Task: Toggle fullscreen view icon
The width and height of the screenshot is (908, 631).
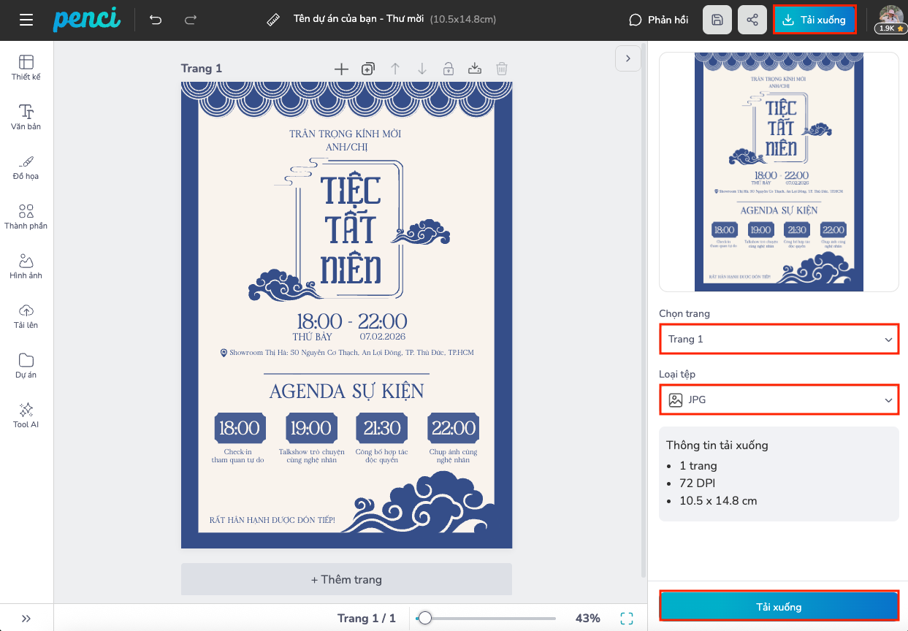Action: (626, 619)
